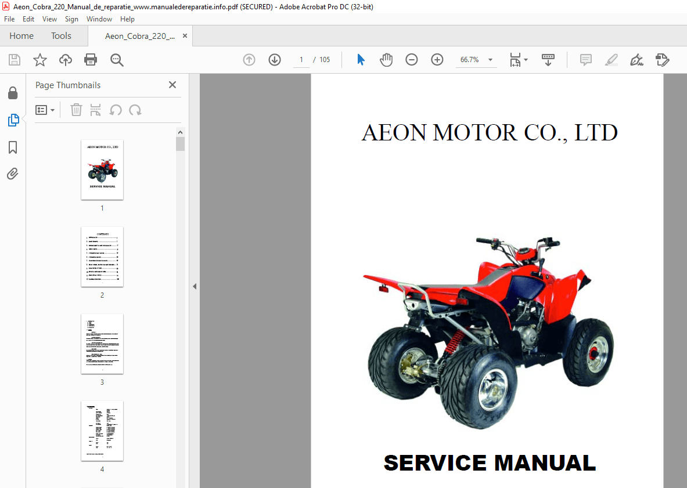The image size is (687, 488).
Task: Select the Highlight text tool
Action: point(611,60)
